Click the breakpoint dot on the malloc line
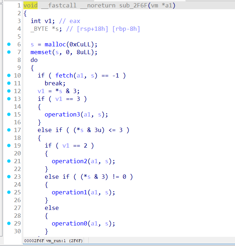Screen dimensions: 235x246 9,44
